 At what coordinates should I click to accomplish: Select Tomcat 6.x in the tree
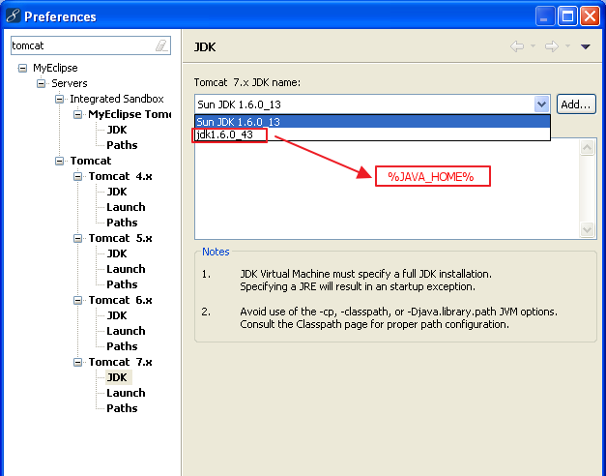[120, 300]
